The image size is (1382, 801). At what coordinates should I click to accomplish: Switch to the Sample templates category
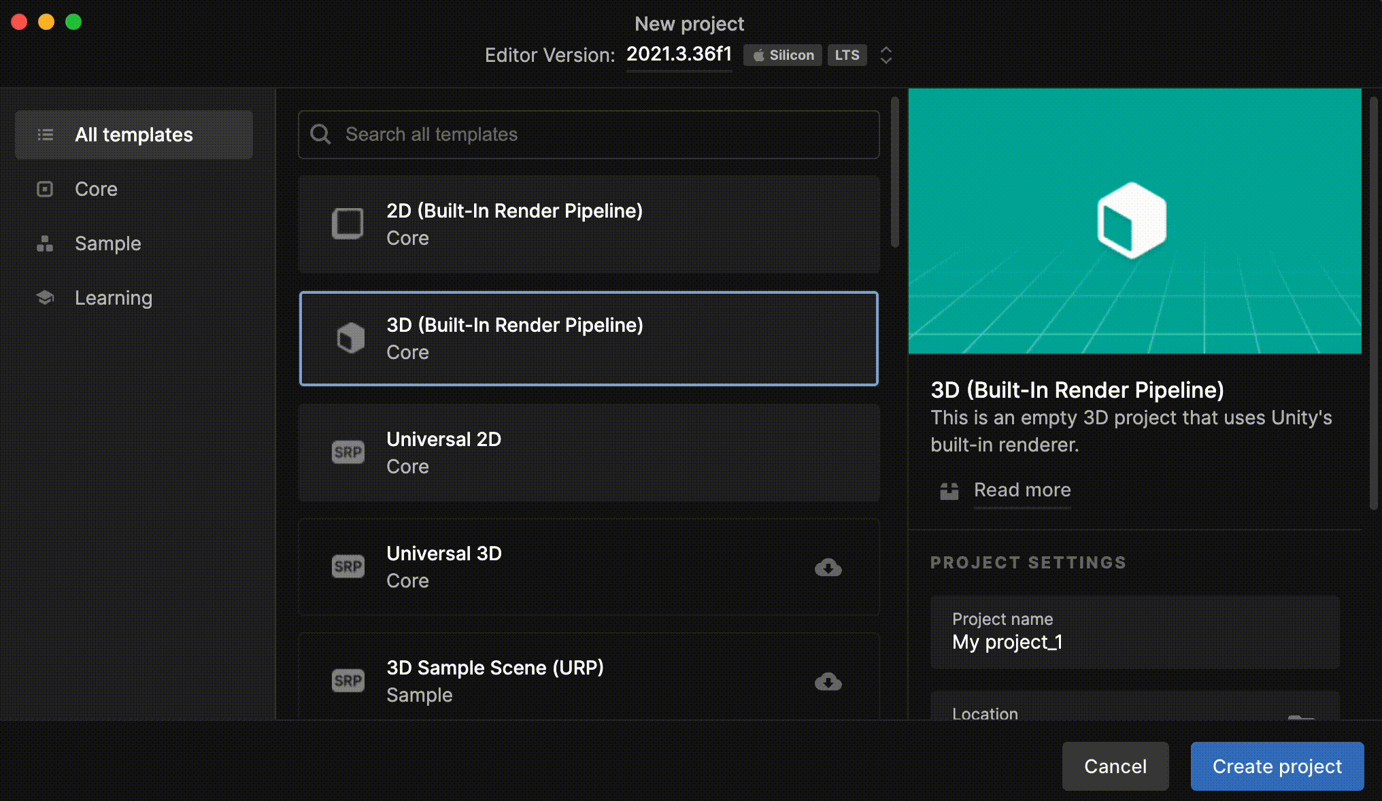[134, 243]
